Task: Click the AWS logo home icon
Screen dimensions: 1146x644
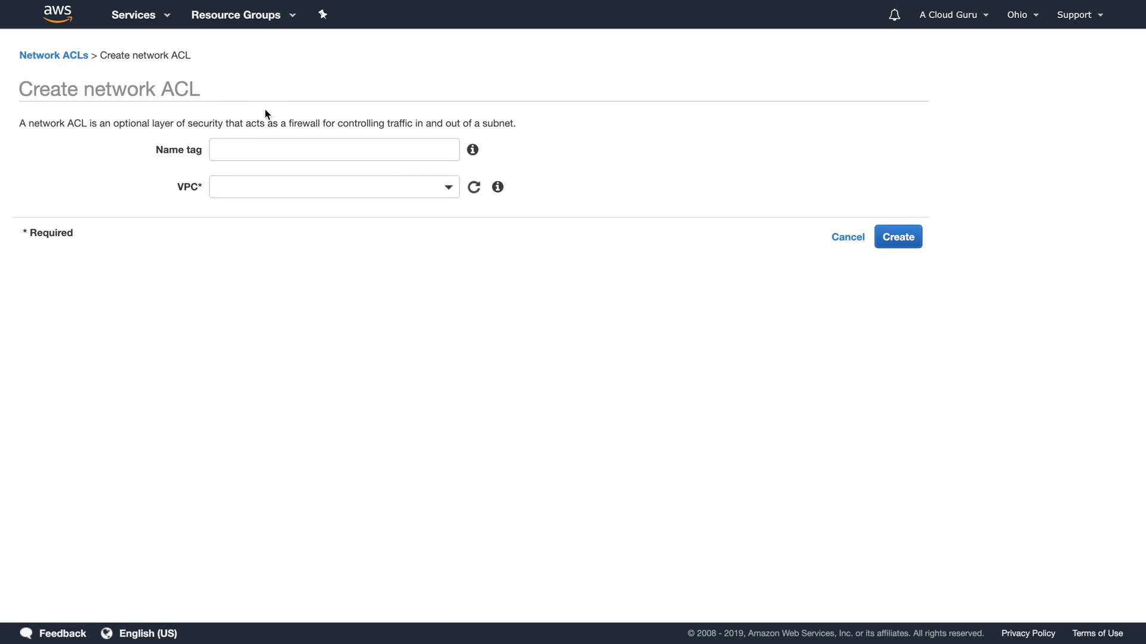Action: pos(57,14)
